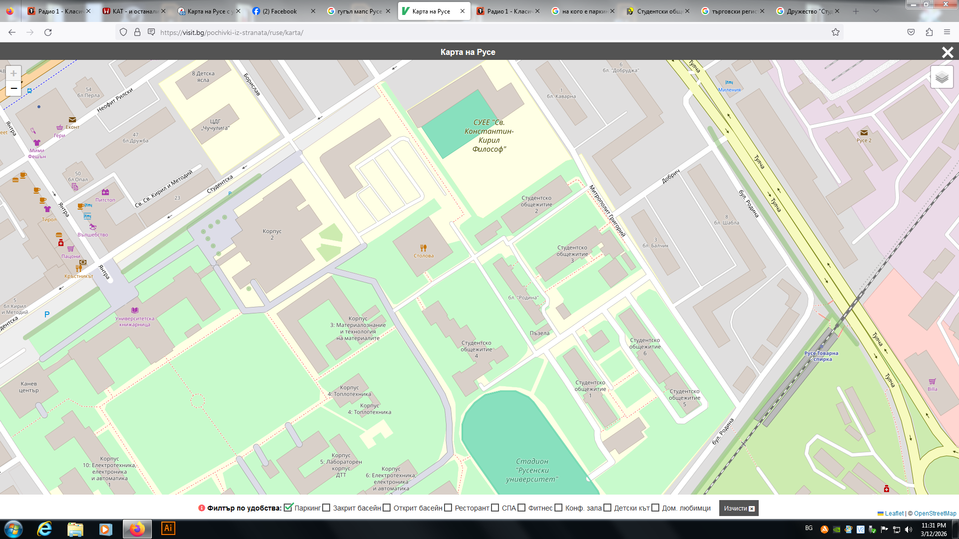Image resolution: width=959 pixels, height=539 pixels.
Task: Open the map layers control
Action: pos(942,77)
